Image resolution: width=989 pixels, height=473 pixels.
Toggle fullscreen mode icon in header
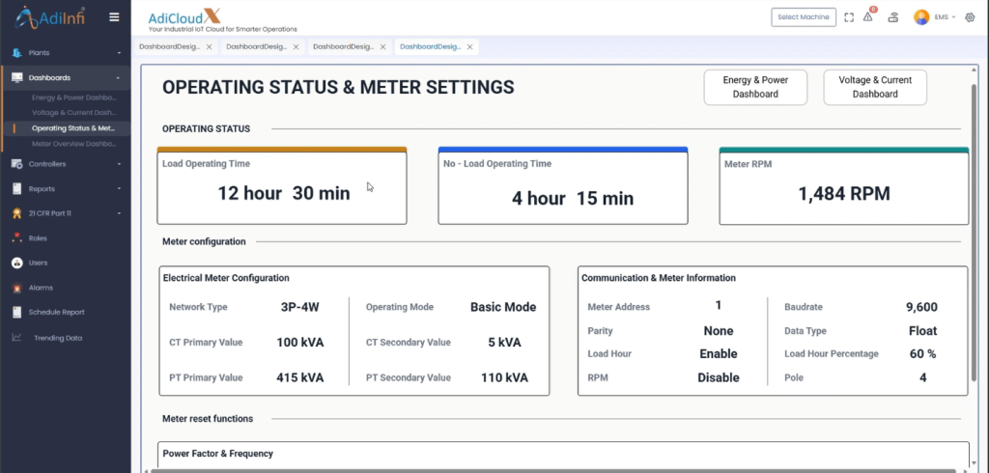(849, 17)
